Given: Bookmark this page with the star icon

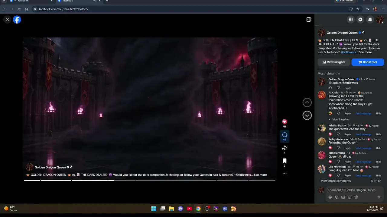Looking at the screenshot, I should click(x=358, y=9).
